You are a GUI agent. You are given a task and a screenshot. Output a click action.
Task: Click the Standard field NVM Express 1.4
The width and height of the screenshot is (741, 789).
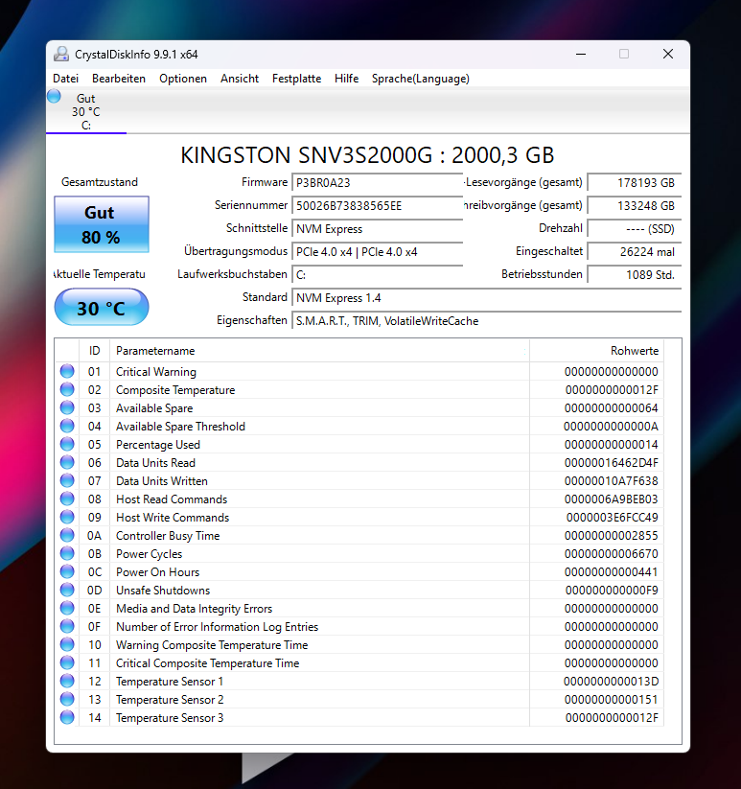click(486, 298)
